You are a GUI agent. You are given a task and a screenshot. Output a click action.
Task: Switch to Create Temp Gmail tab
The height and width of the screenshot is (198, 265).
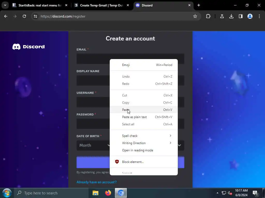click(x=101, y=5)
